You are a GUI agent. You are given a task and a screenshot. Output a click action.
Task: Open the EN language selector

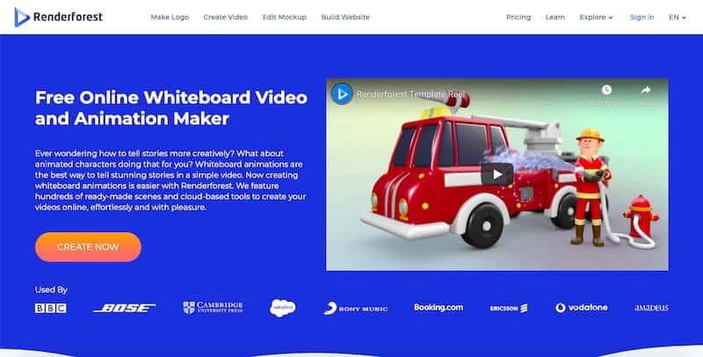pyautogui.click(x=677, y=17)
